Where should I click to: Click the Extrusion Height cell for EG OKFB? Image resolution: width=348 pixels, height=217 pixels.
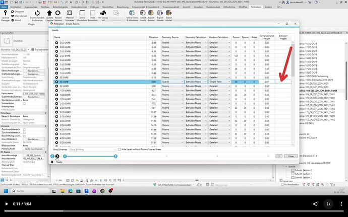point(284,81)
